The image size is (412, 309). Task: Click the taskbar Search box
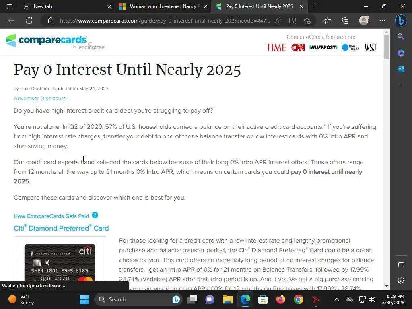click(138, 299)
